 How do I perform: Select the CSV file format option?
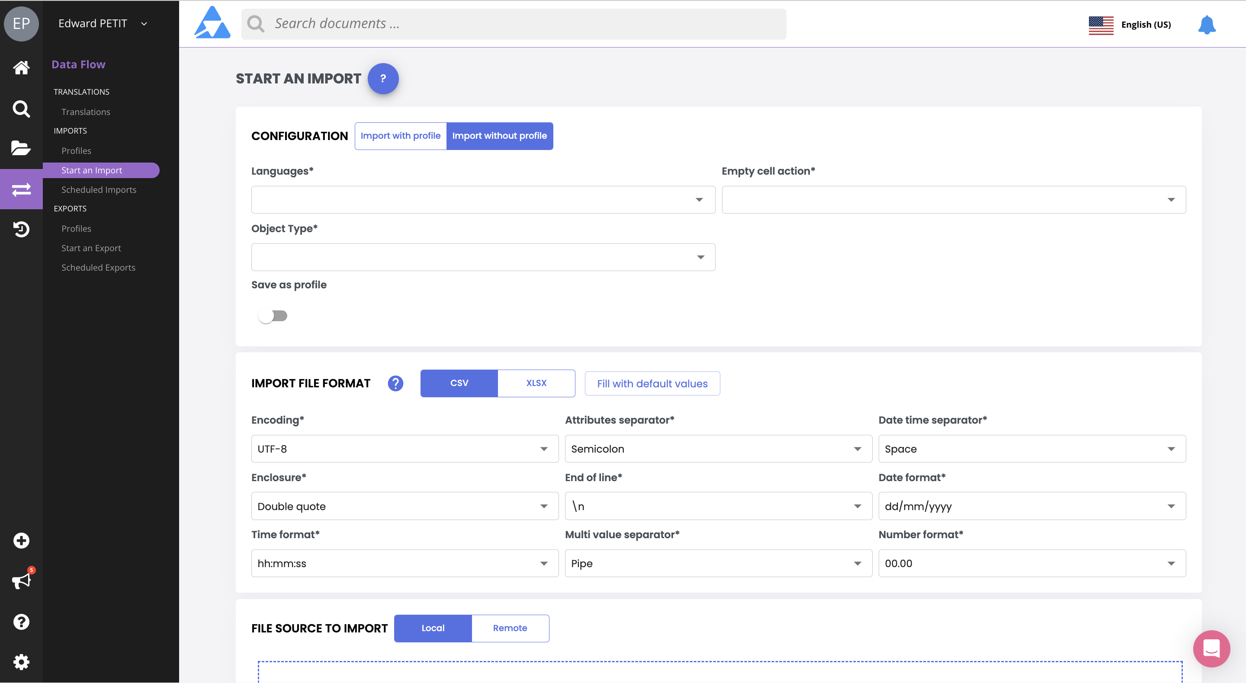pos(459,383)
